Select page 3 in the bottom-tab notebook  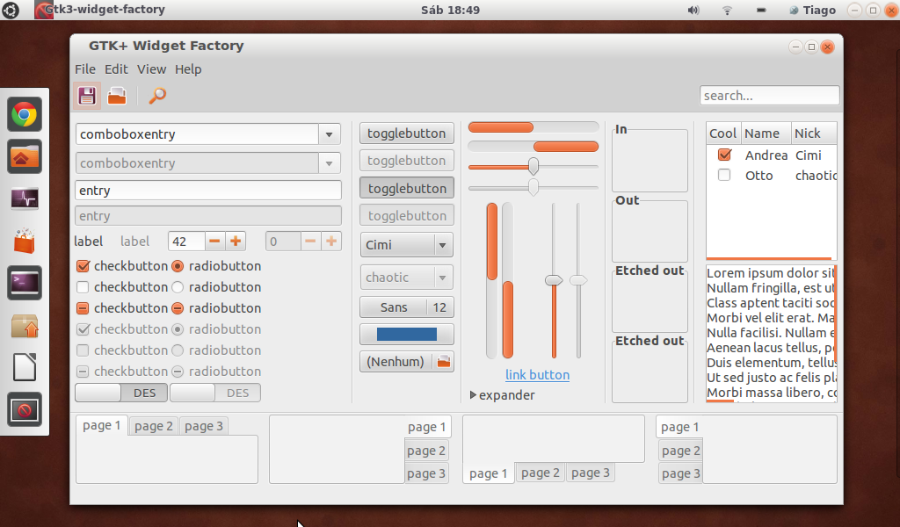point(590,473)
